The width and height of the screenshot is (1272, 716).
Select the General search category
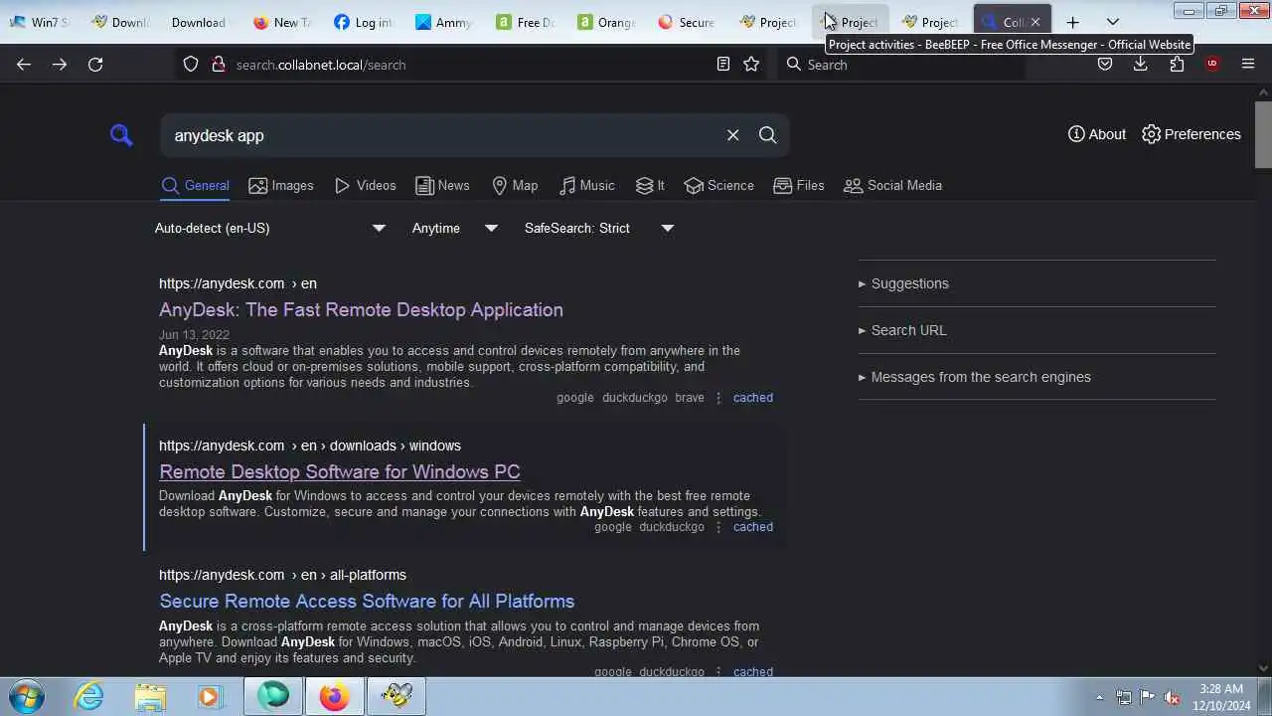click(196, 185)
